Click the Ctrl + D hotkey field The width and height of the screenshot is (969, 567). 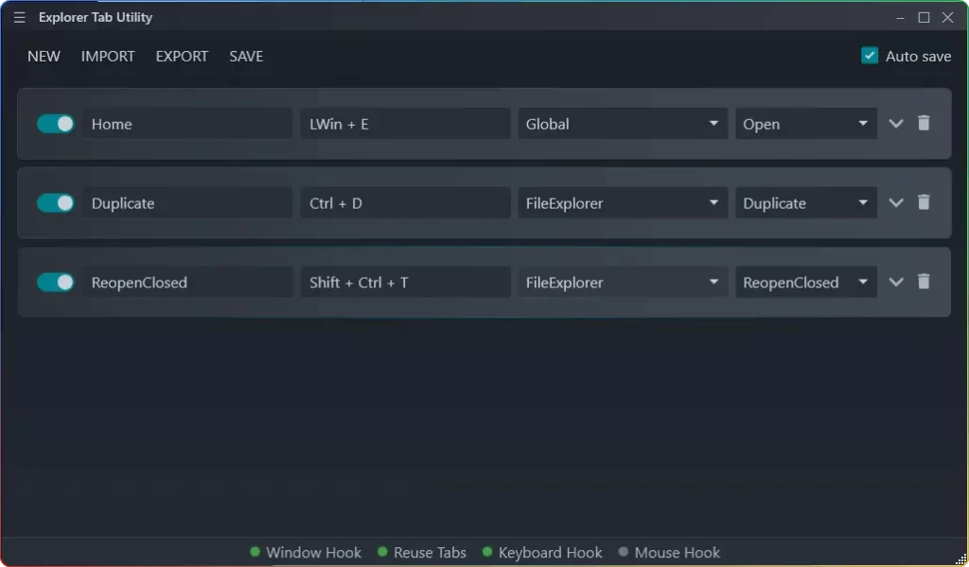[405, 203]
